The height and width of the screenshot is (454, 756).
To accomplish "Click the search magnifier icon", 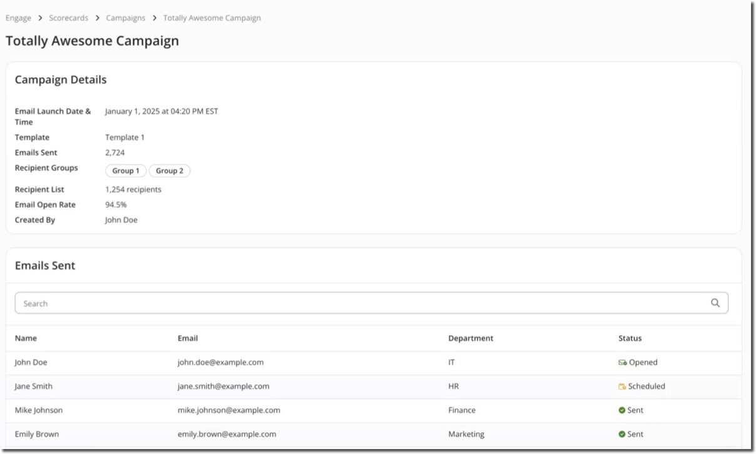I will 715,303.
